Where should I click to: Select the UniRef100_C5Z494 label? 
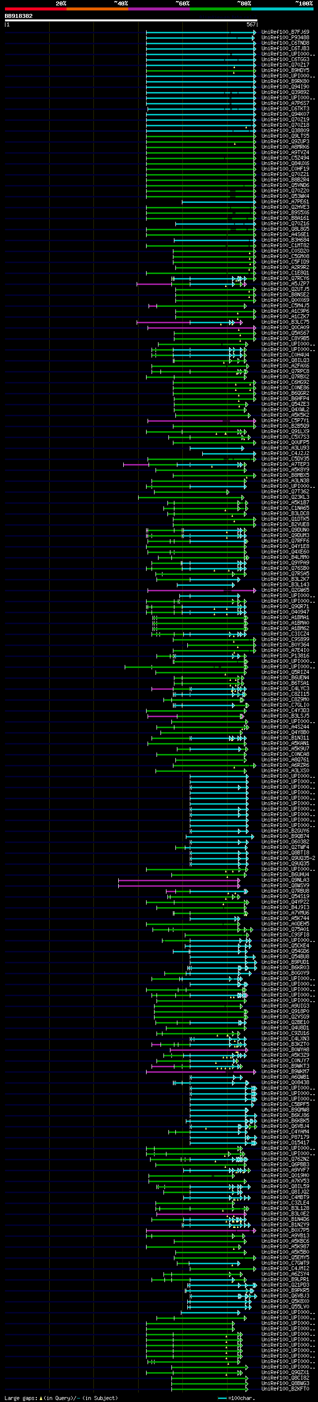tap(285, 158)
